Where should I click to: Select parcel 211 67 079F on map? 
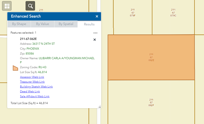point(133,13)
